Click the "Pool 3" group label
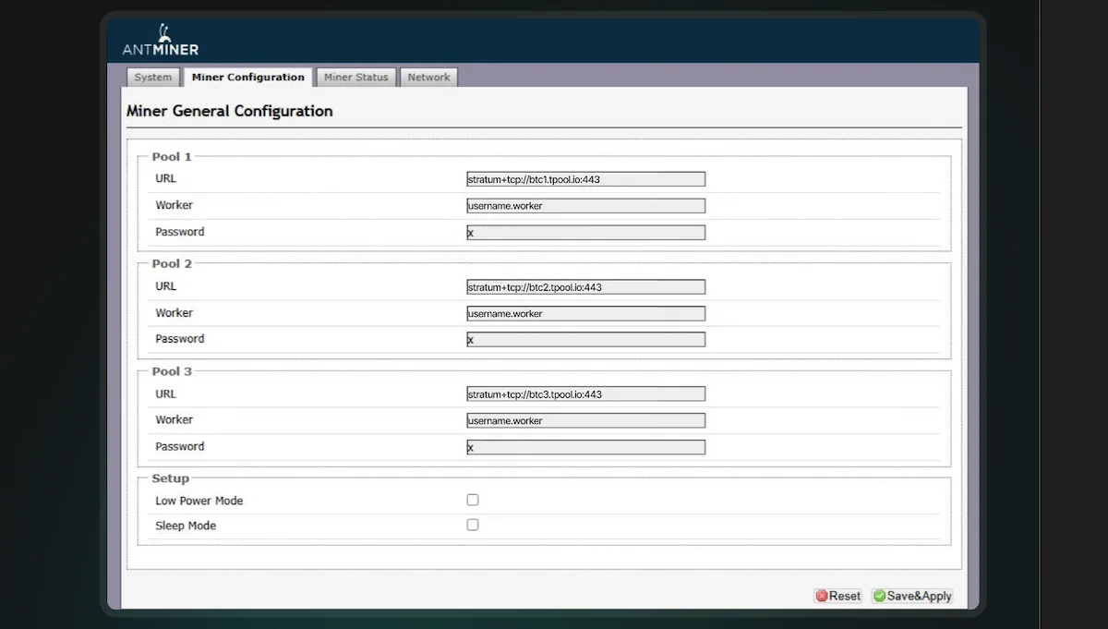The image size is (1108, 629). click(x=172, y=371)
